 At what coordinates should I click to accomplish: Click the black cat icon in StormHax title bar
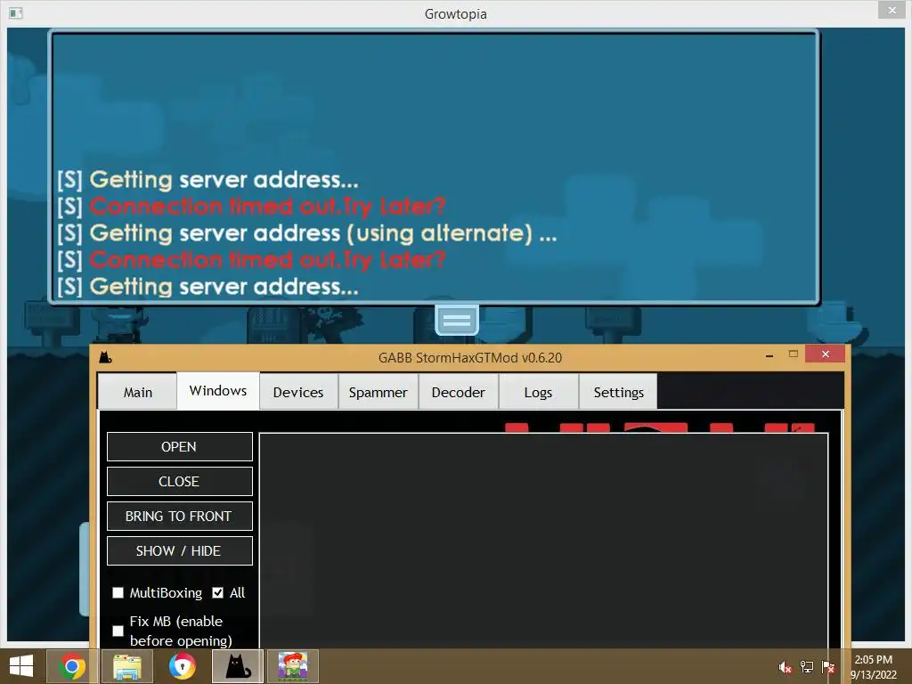[105, 358]
